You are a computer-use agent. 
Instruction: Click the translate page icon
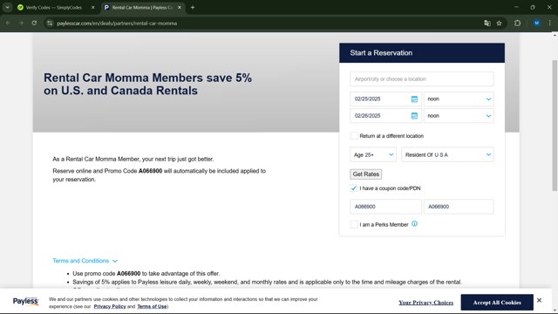pyautogui.click(x=487, y=24)
